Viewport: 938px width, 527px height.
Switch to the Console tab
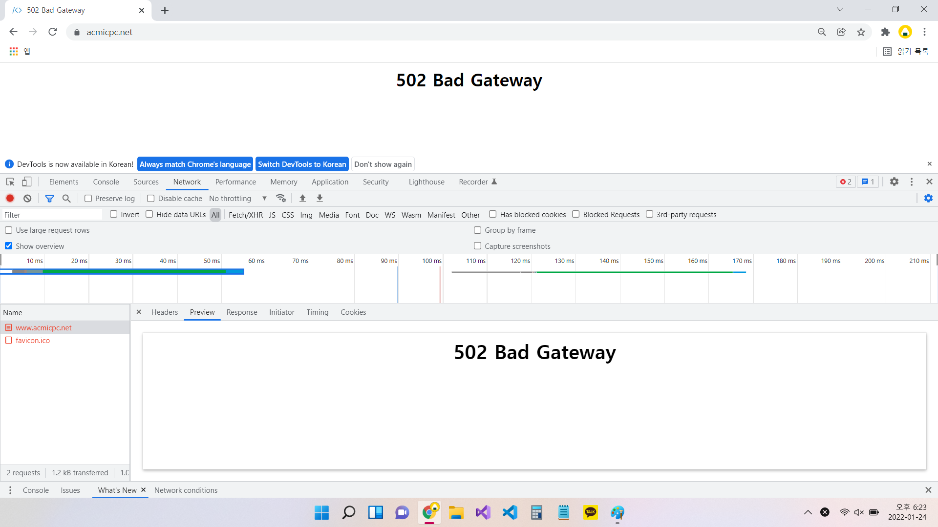pos(106,182)
